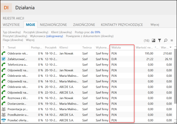Open the Początek (dowolny) filter
Viewport: 177px width, 124px height.
click(36, 32)
